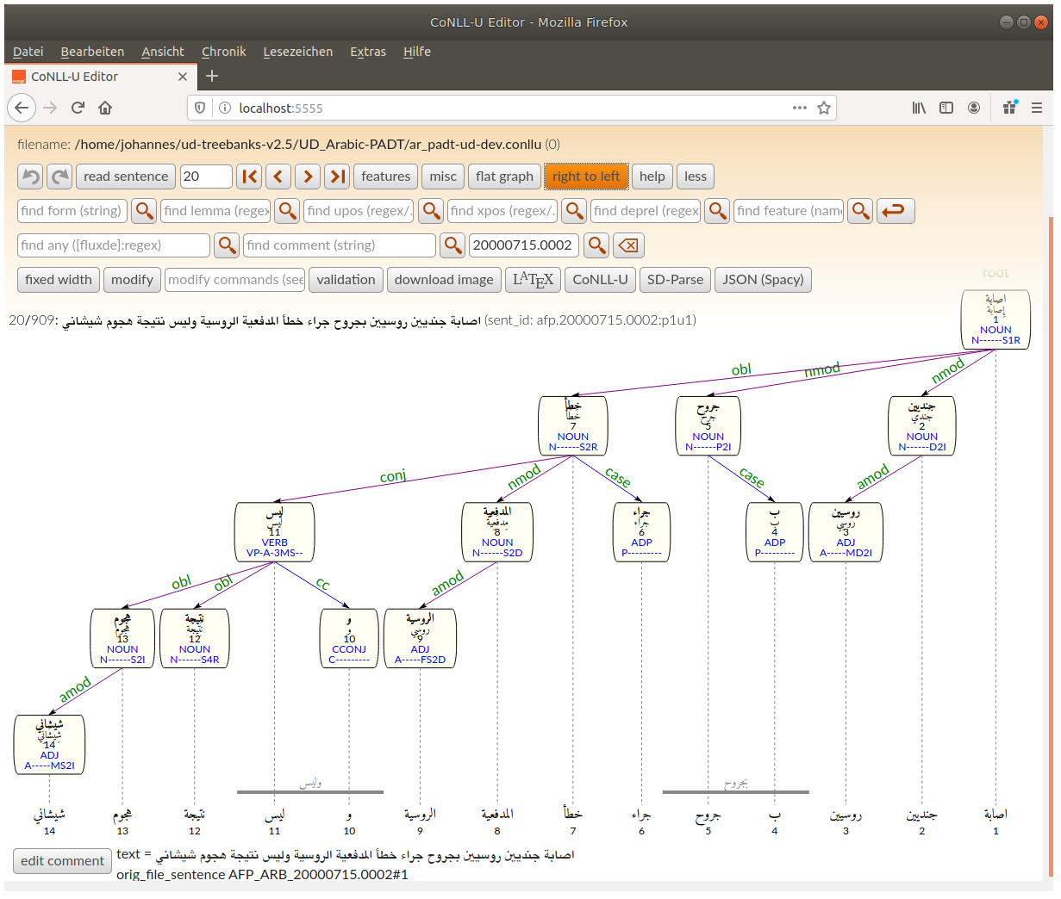Image resolution: width=1061 pixels, height=899 pixels.
Task: Focus the find form (string) field
Action: (73, 211)
